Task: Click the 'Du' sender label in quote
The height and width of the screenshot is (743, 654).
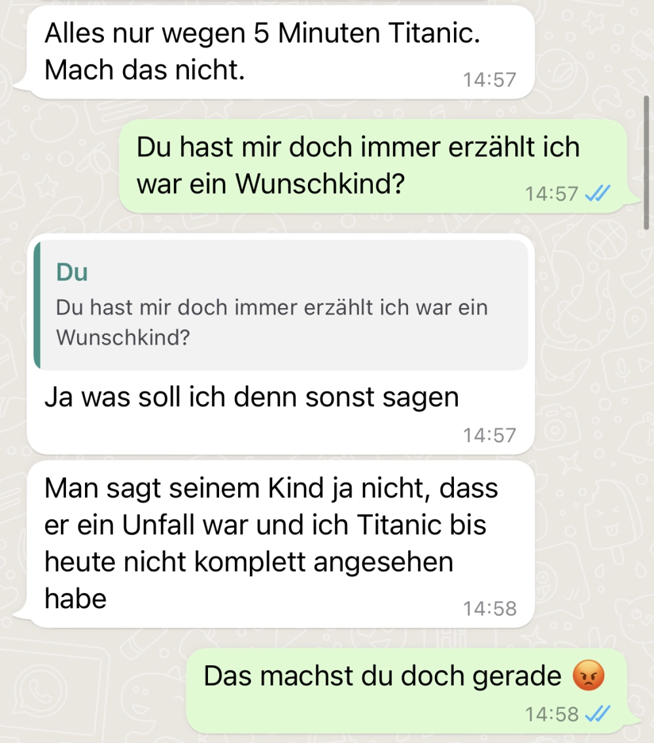Action: click(72, 272)
